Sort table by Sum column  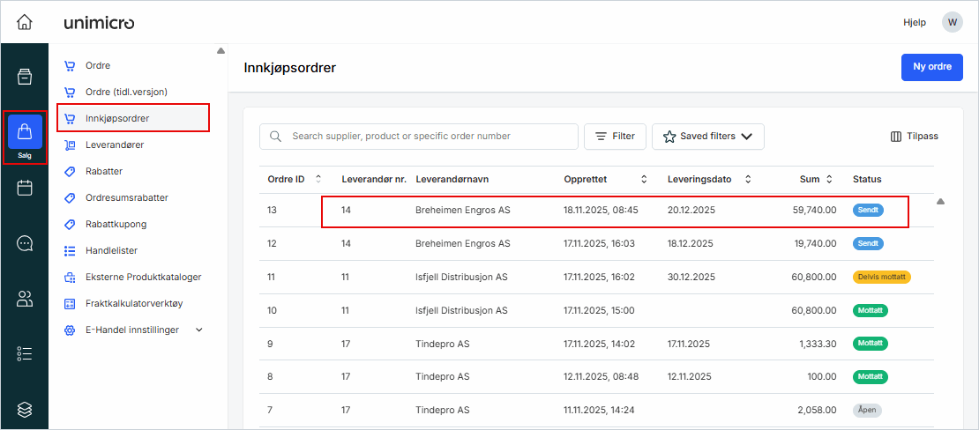click(x=828, y=179)
